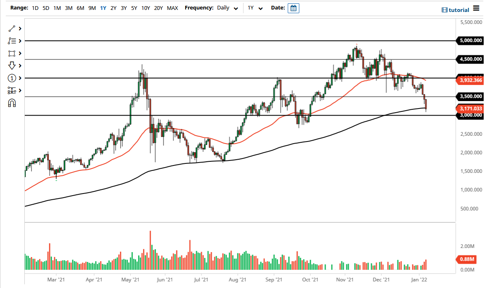
Task: Select the Fibonacci retracement drawing tool
Action: point(12,41)
